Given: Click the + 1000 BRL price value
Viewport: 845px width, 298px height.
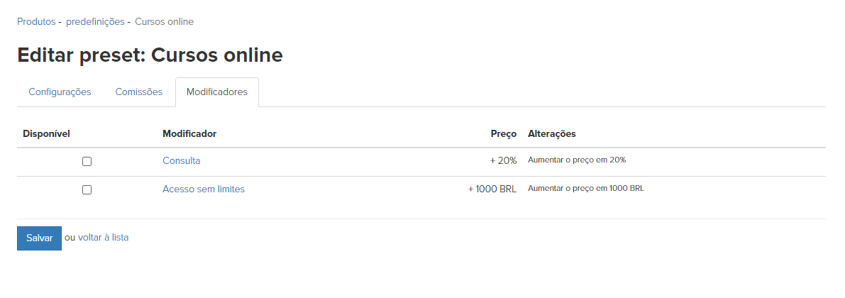Looking at the screenshot, I should click(x=492, y=189).
